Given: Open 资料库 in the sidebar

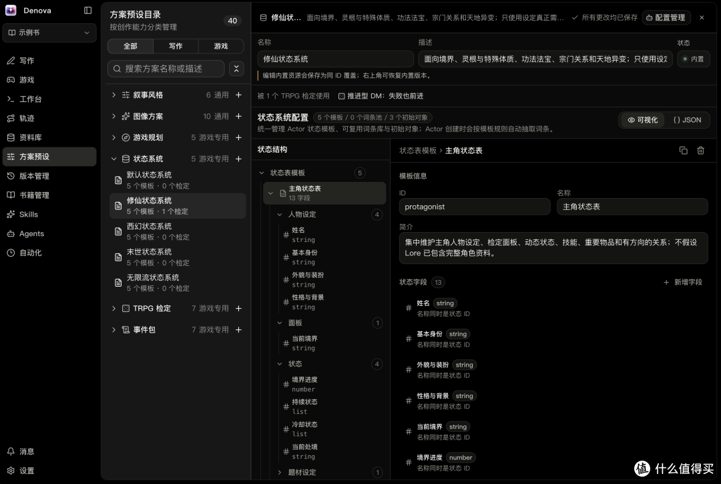Looking at the screenshot, I should click(49, 137).
